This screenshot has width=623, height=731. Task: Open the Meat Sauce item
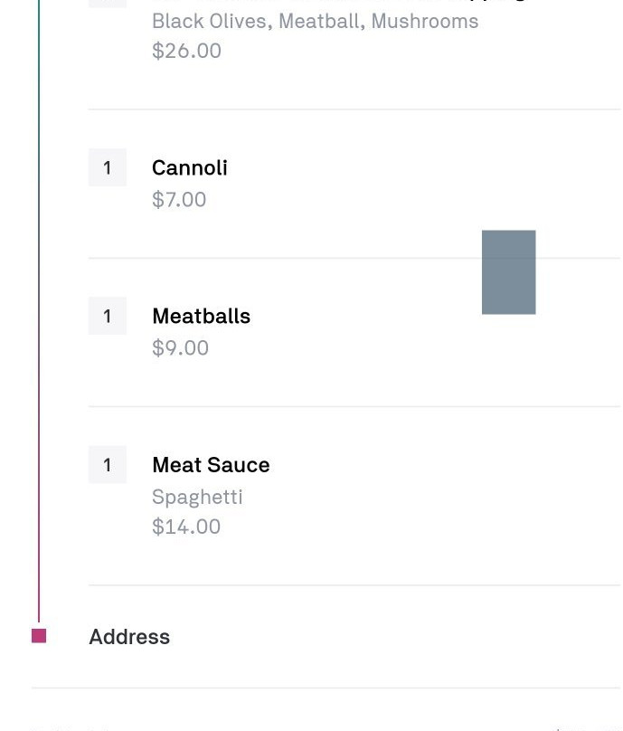(x=211, y=465)
